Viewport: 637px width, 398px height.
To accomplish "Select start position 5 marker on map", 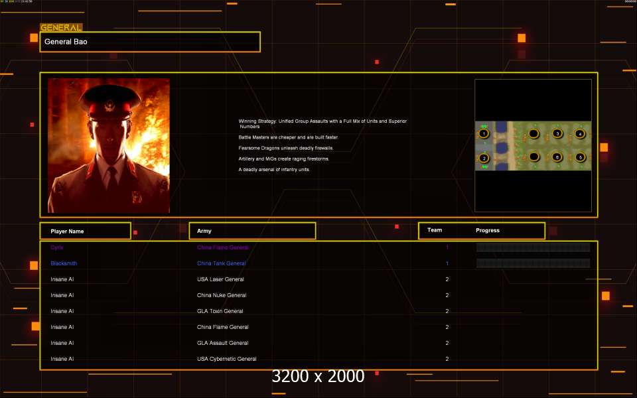I will coord(580,158).
